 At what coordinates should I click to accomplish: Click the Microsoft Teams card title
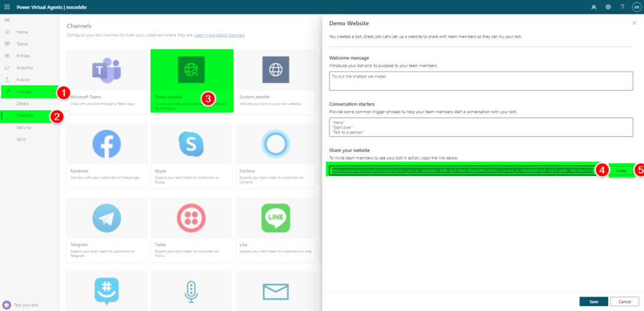pos(86,97)
